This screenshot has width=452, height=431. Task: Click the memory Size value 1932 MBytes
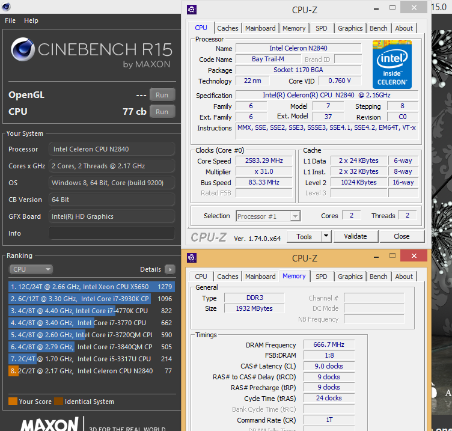pos(254,308)
